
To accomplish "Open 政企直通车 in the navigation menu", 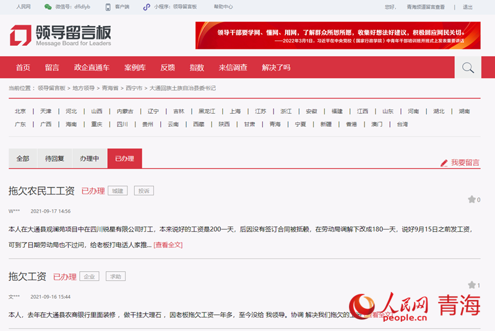I will pos(92,67).
